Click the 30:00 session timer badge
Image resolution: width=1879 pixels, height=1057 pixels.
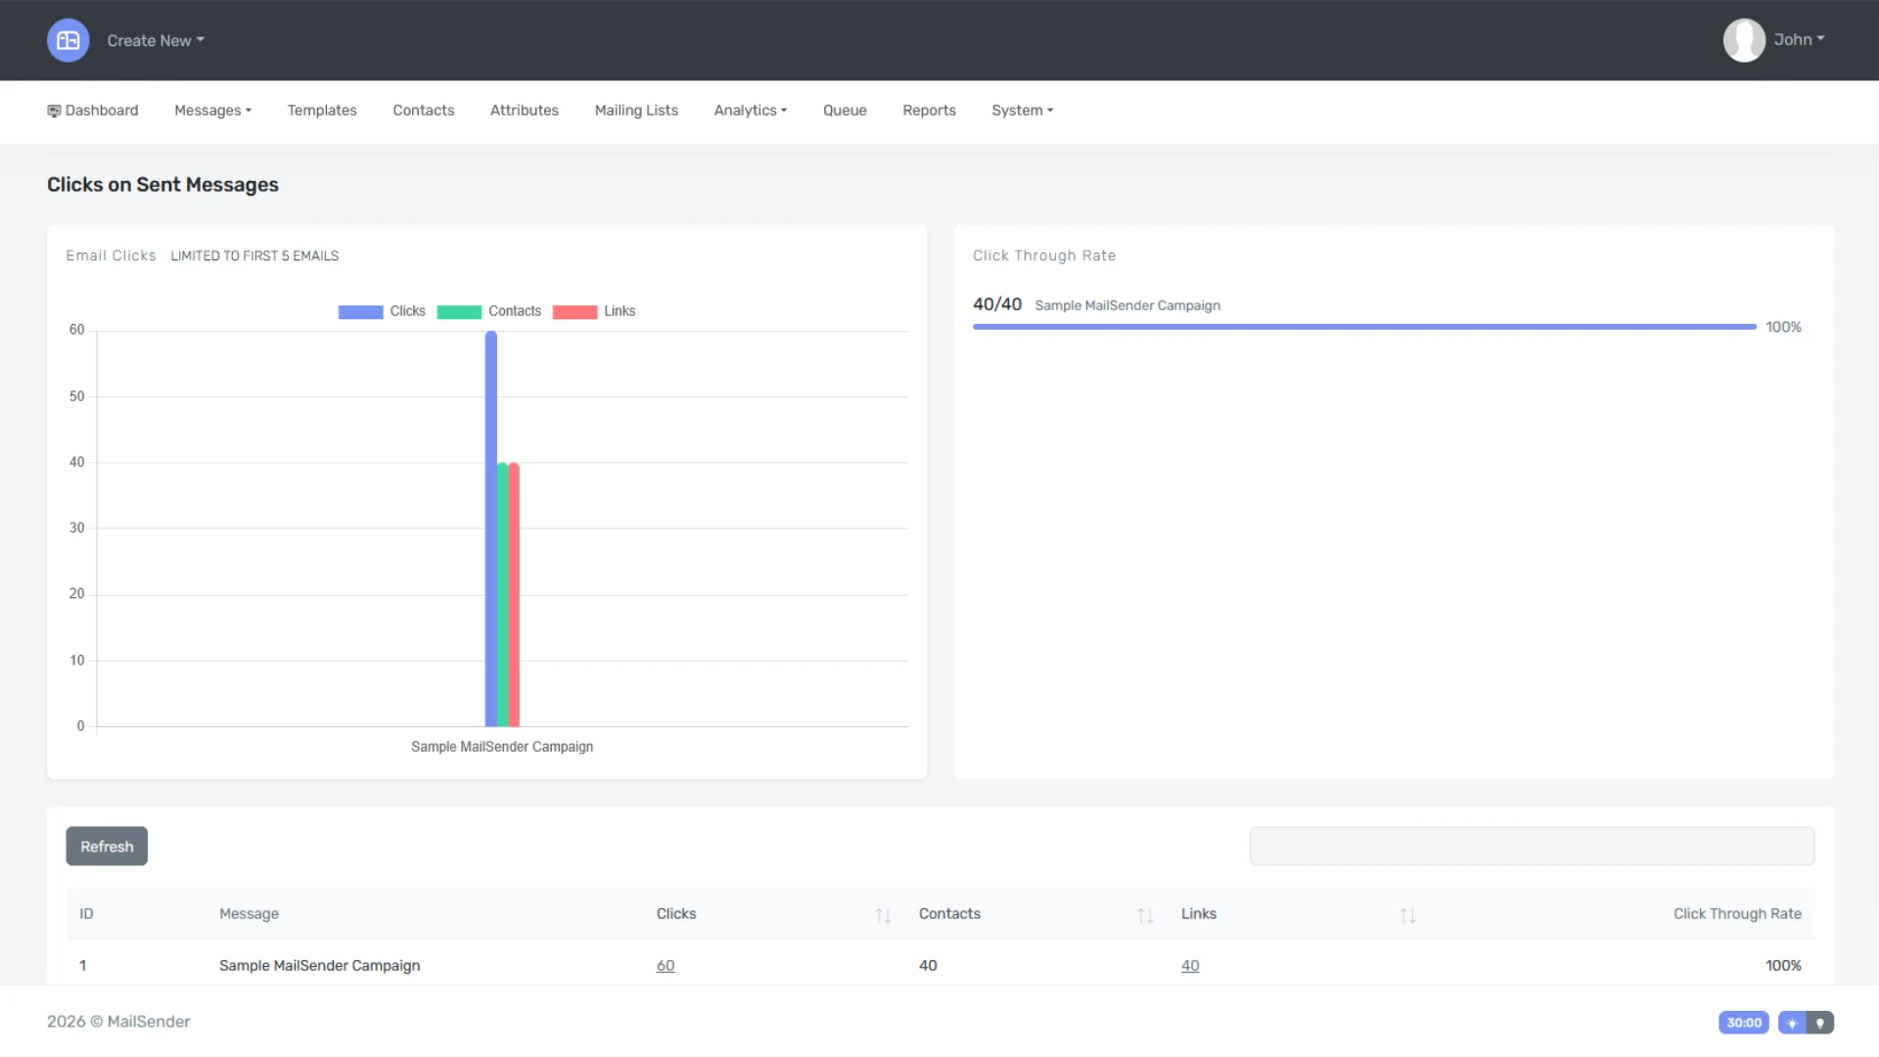pyautogui.click(x=1744, y=1023)
